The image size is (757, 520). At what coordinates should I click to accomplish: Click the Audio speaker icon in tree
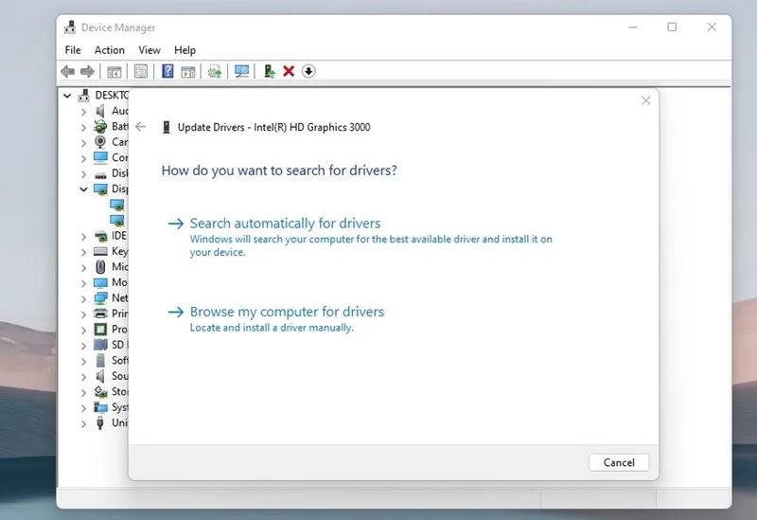click(x=100, y=111)
